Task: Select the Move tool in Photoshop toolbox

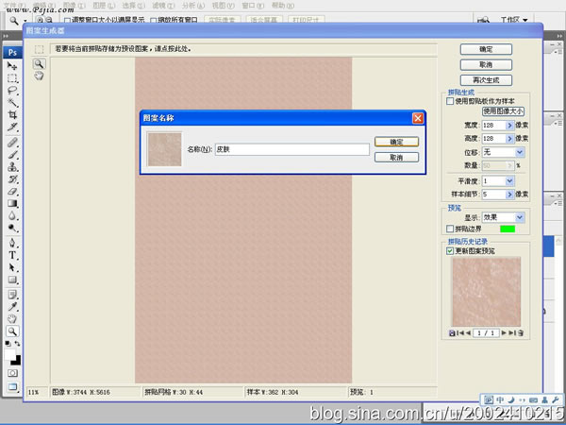Action: point(12,66)
